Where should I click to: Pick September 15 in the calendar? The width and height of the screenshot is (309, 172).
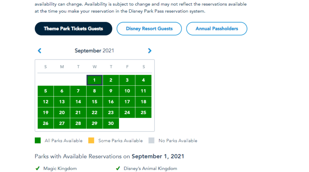point(95,102)
